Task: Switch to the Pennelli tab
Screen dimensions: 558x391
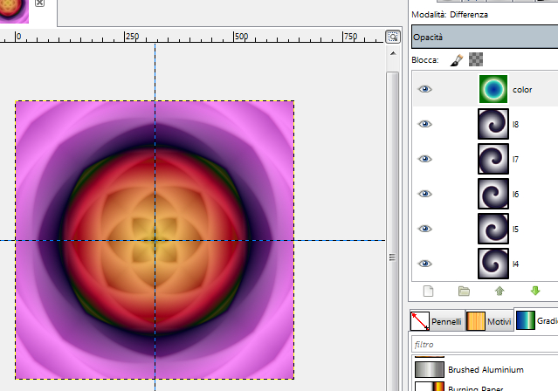Action: click(x=437, y=321)
